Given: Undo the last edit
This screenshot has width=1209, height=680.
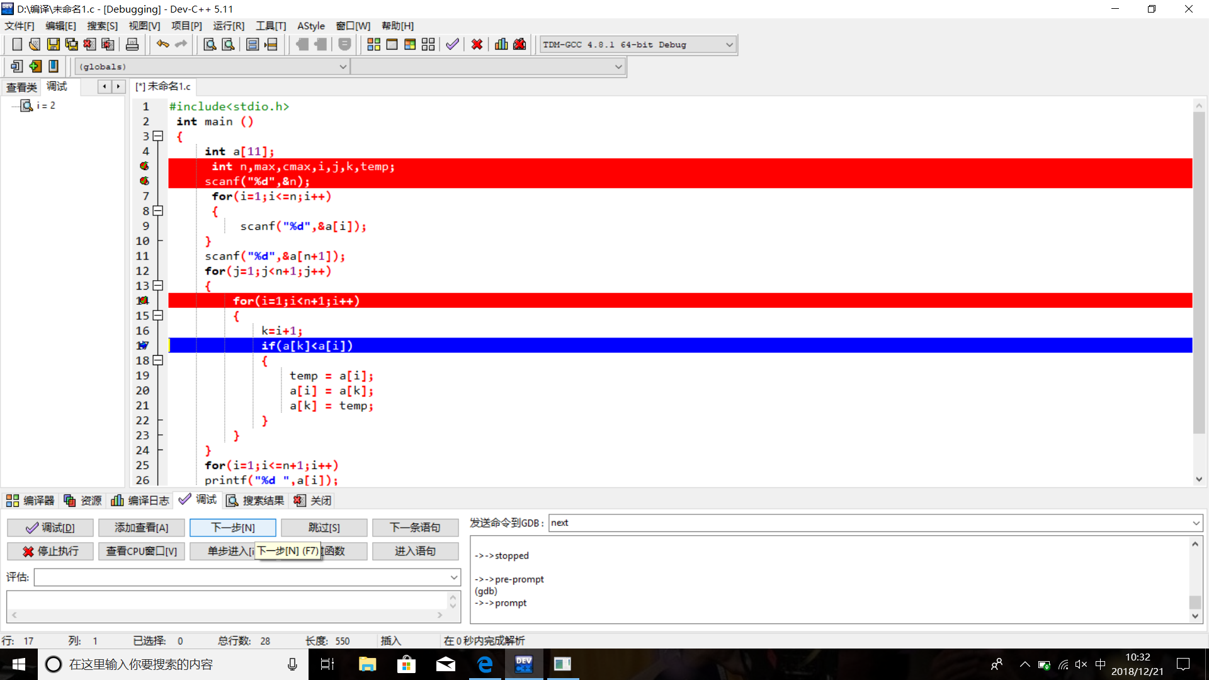Looking at the screenshot, I should pos(162,45).
